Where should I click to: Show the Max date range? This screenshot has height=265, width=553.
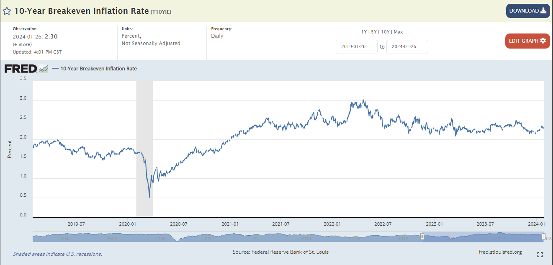(398, 32)
